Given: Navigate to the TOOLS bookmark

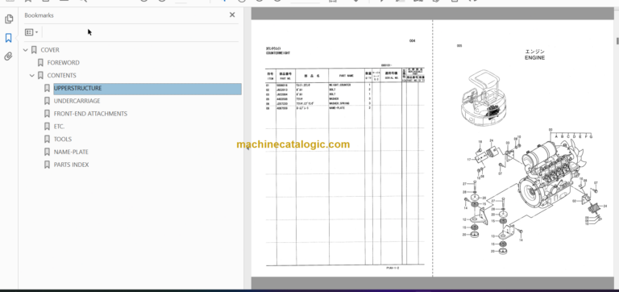Looking at the screenshot, I should pyautogui.click(x=62, y=139).
